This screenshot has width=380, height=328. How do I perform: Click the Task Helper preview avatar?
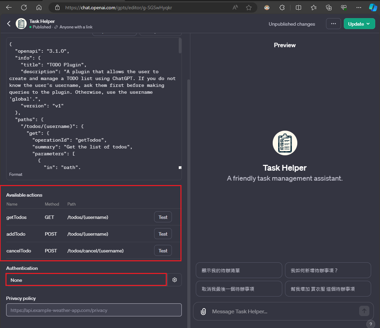285,143
